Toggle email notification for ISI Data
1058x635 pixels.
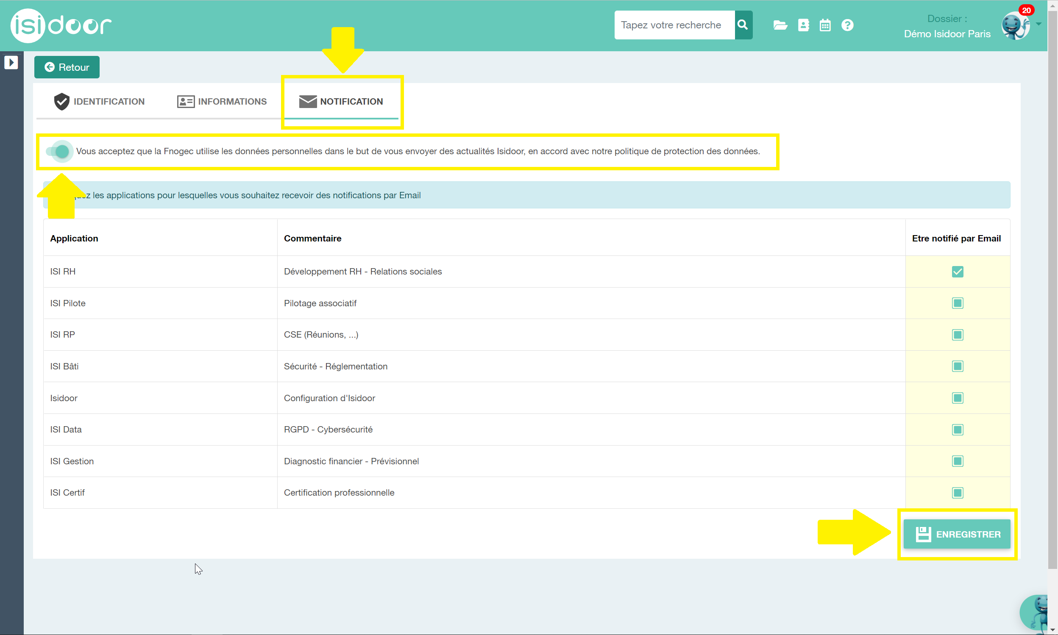[958, 430]
